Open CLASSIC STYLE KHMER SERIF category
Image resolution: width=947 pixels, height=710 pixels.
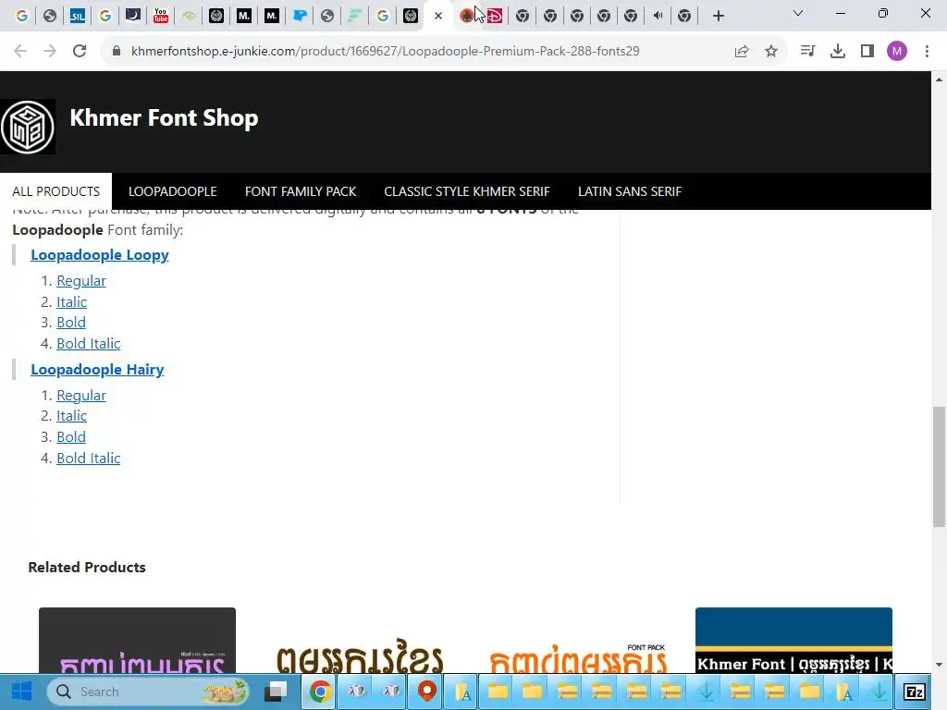click(x=467, y=191)
